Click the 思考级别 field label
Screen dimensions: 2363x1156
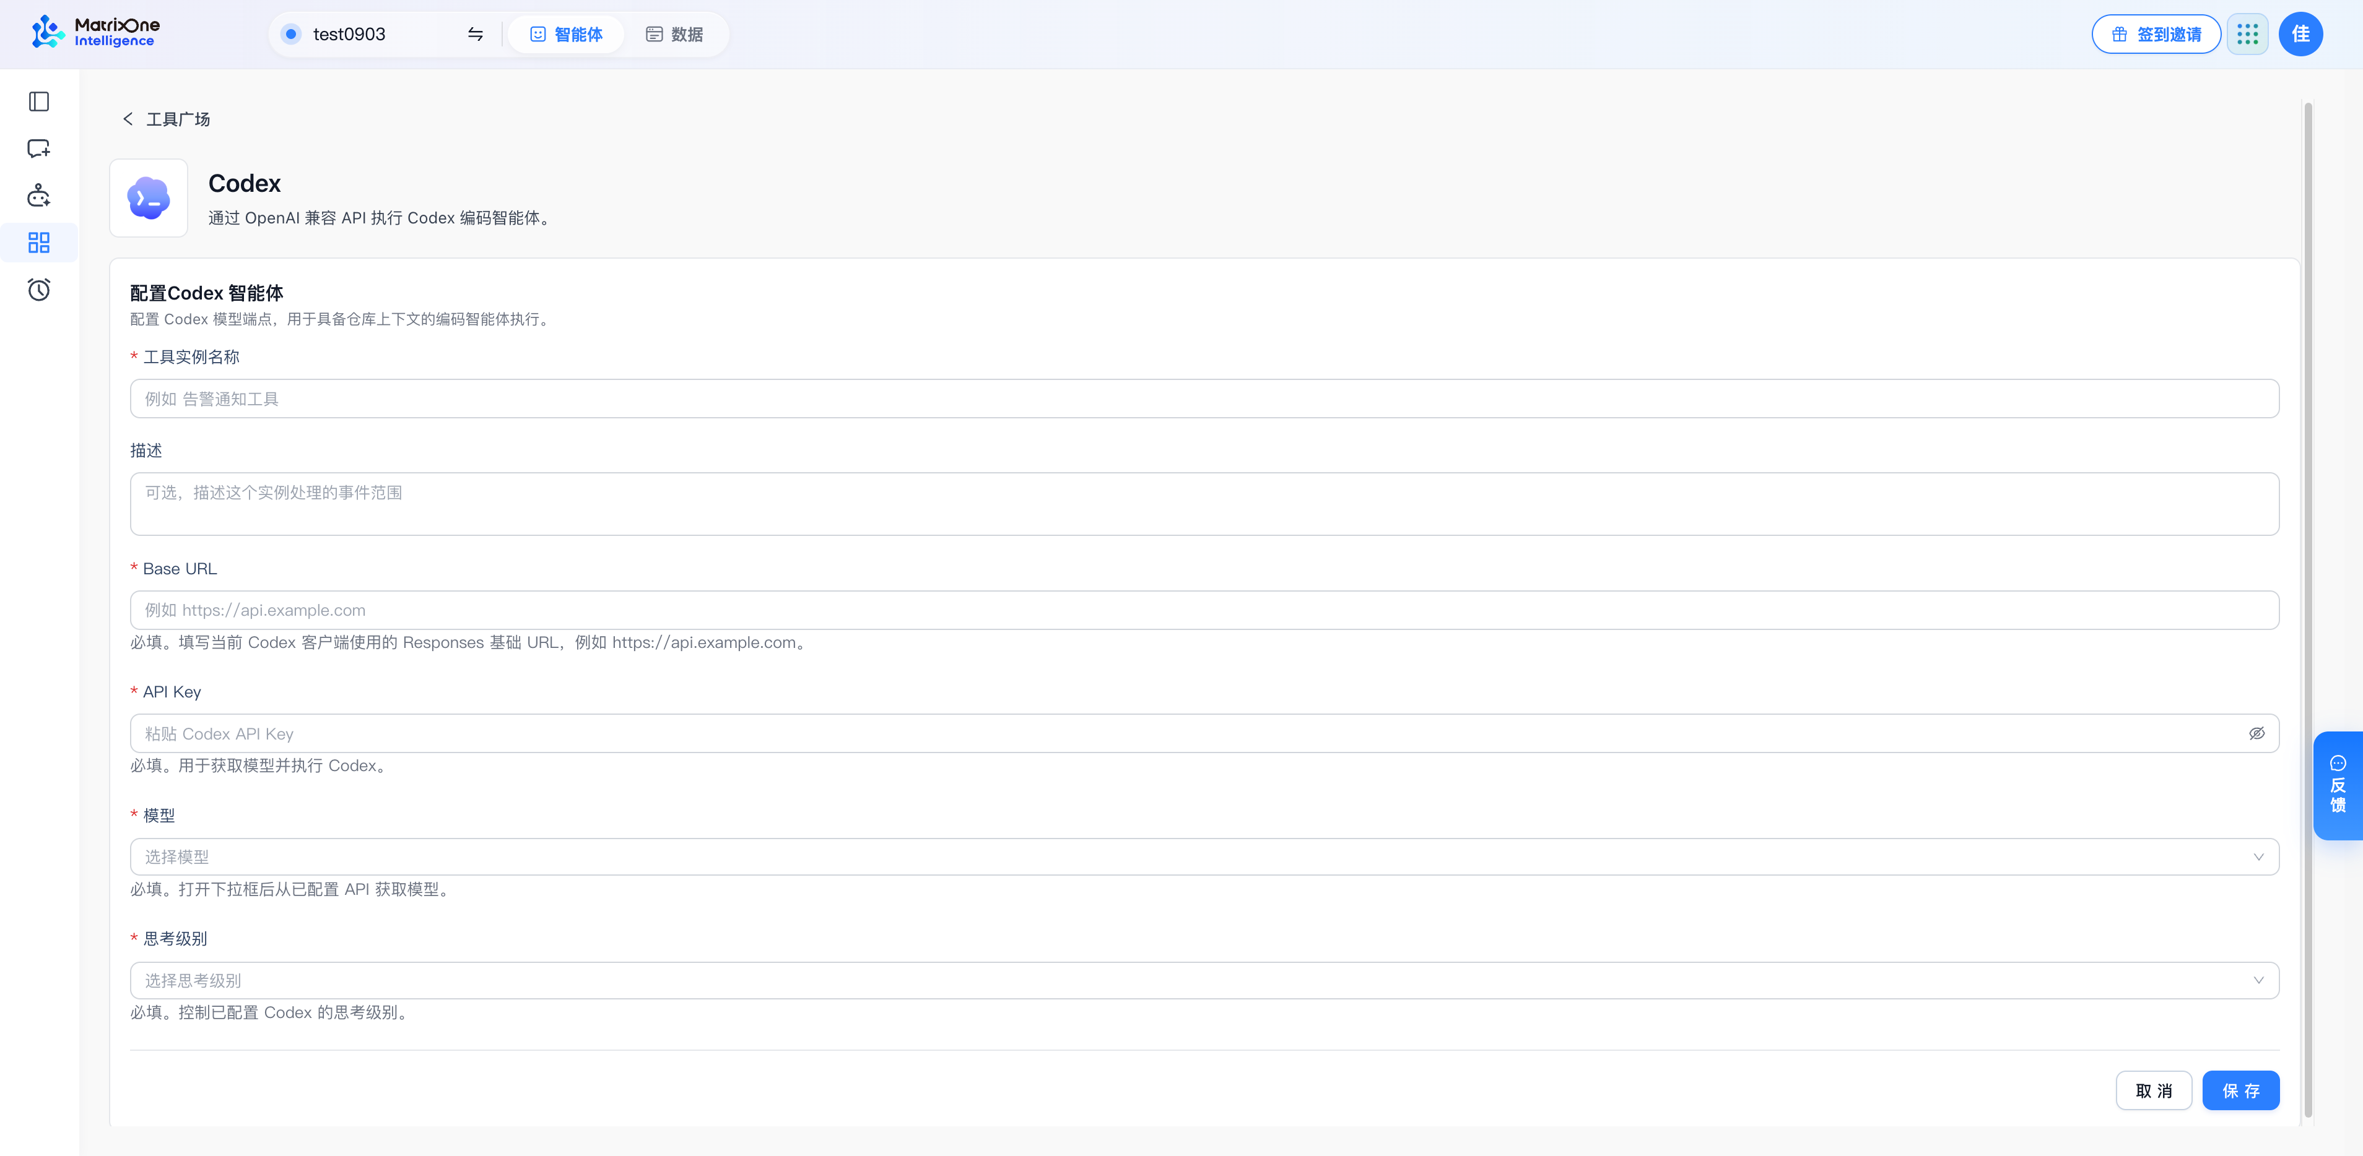coord(175,939)
